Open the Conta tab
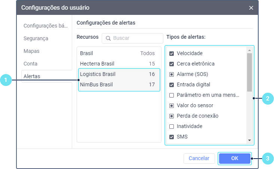Screen dimensions: 274x169 click(30, 64)
